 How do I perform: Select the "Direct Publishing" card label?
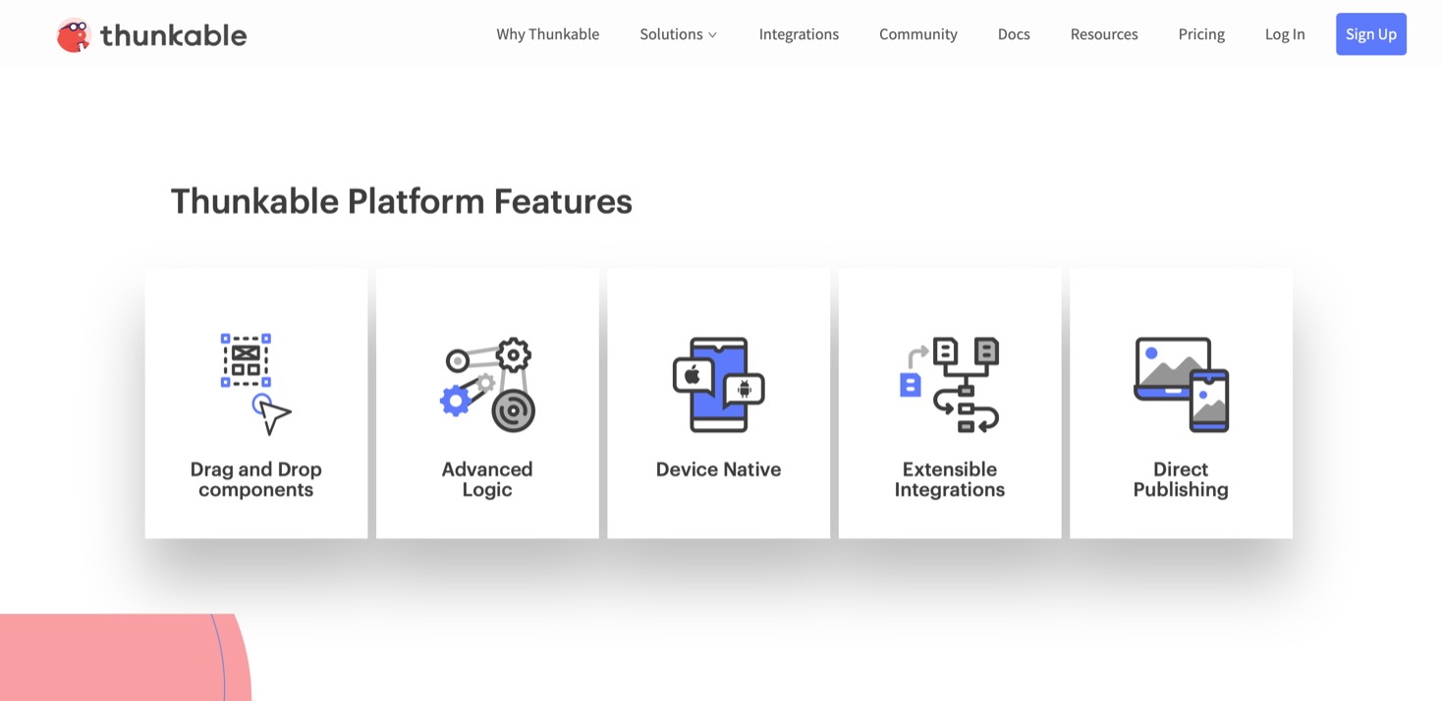pos(1181,479)
